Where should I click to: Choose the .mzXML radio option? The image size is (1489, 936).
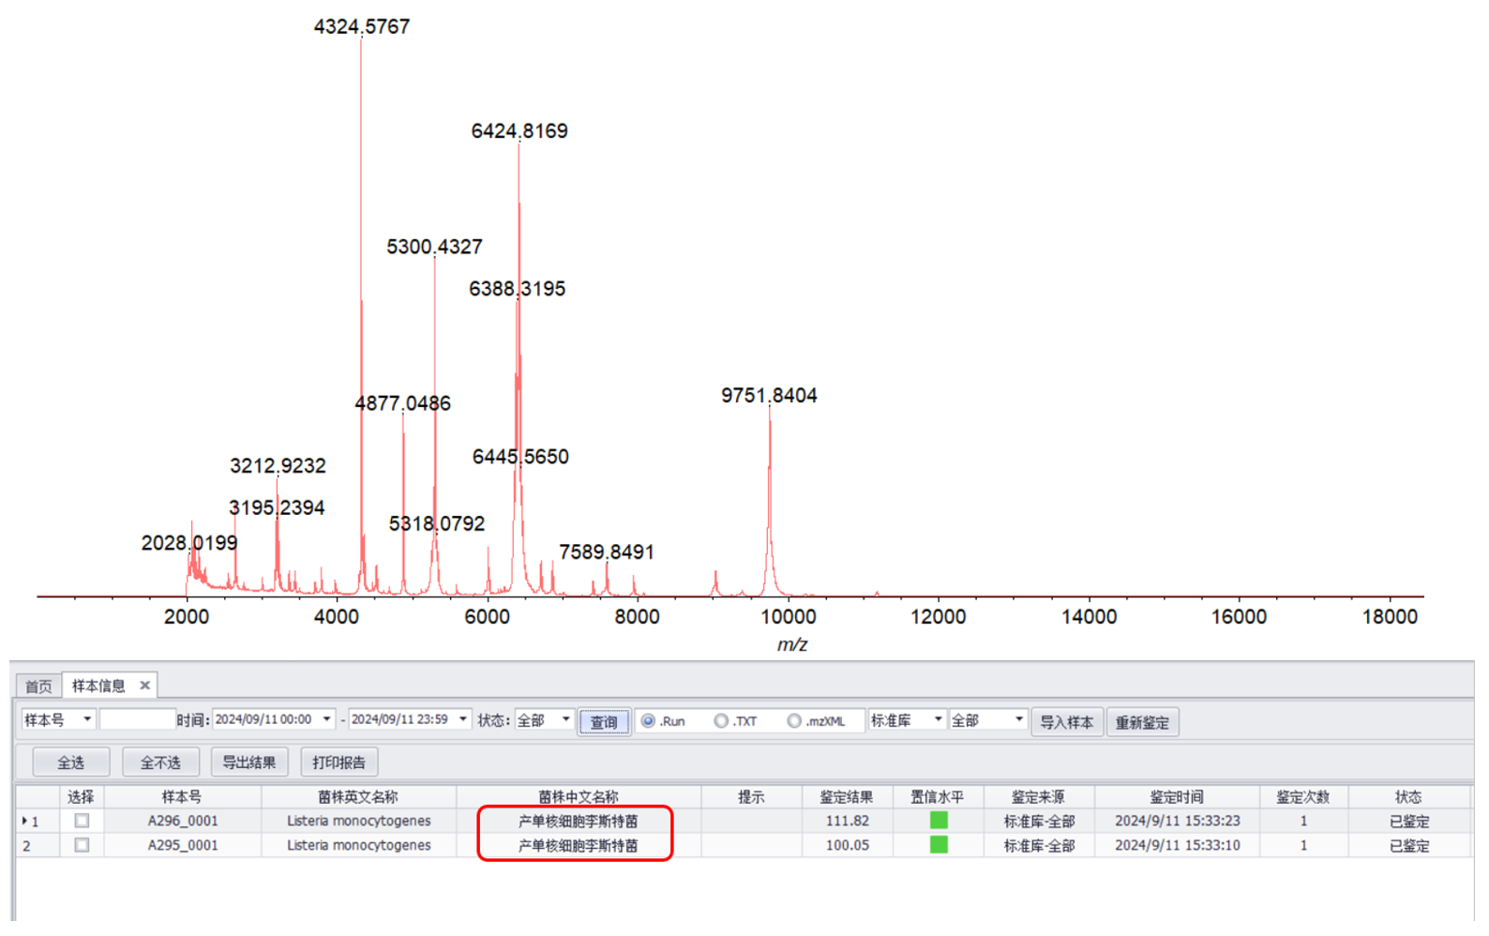click(794, 721)
